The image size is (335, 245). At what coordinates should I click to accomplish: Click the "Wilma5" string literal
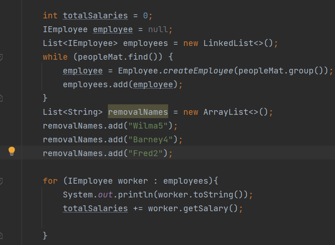[148, 126]
